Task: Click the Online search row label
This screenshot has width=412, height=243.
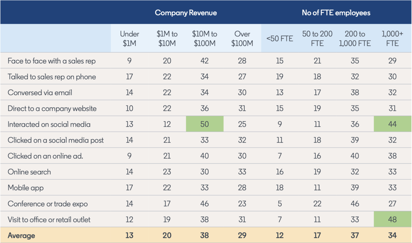Action: 29,172
